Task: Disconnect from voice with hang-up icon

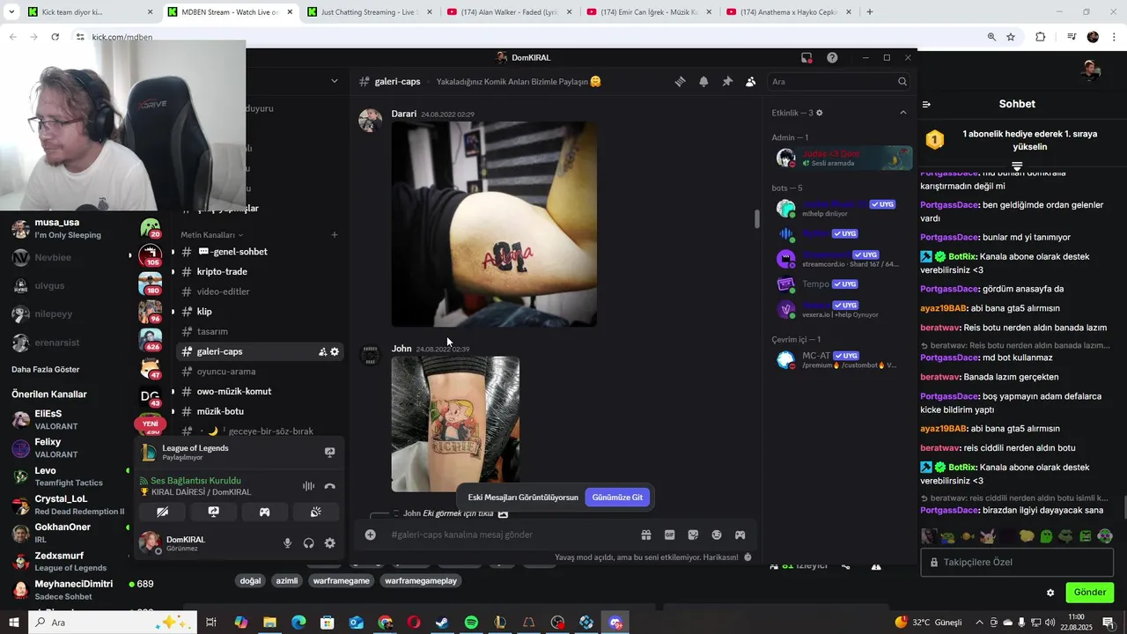Action: [x=329, y=486]
